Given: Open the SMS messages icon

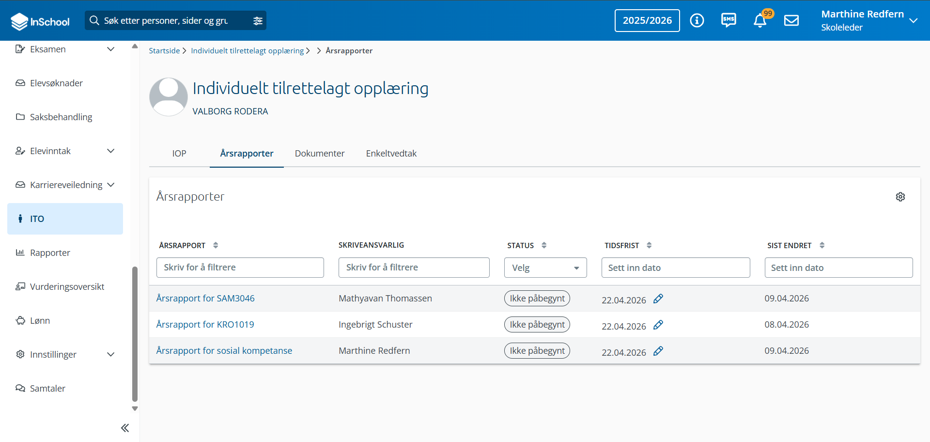Looking at the screenshot, I should tap(728, 20).
